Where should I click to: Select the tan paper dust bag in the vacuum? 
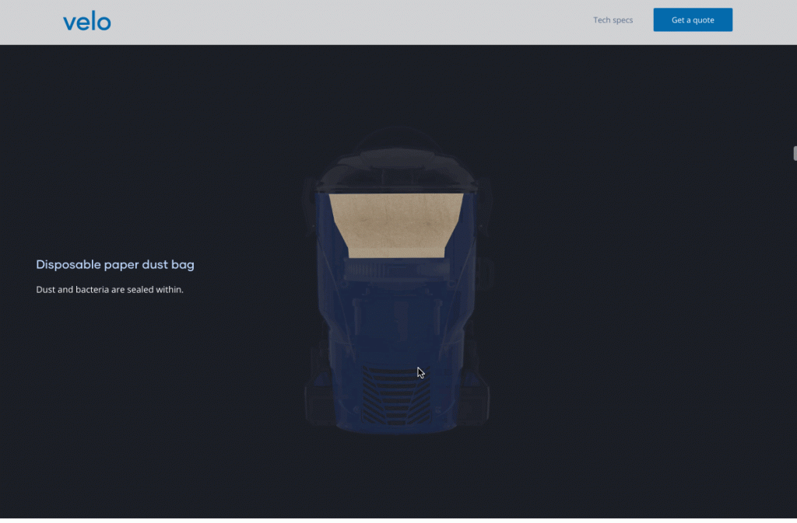tap(396, 224)
